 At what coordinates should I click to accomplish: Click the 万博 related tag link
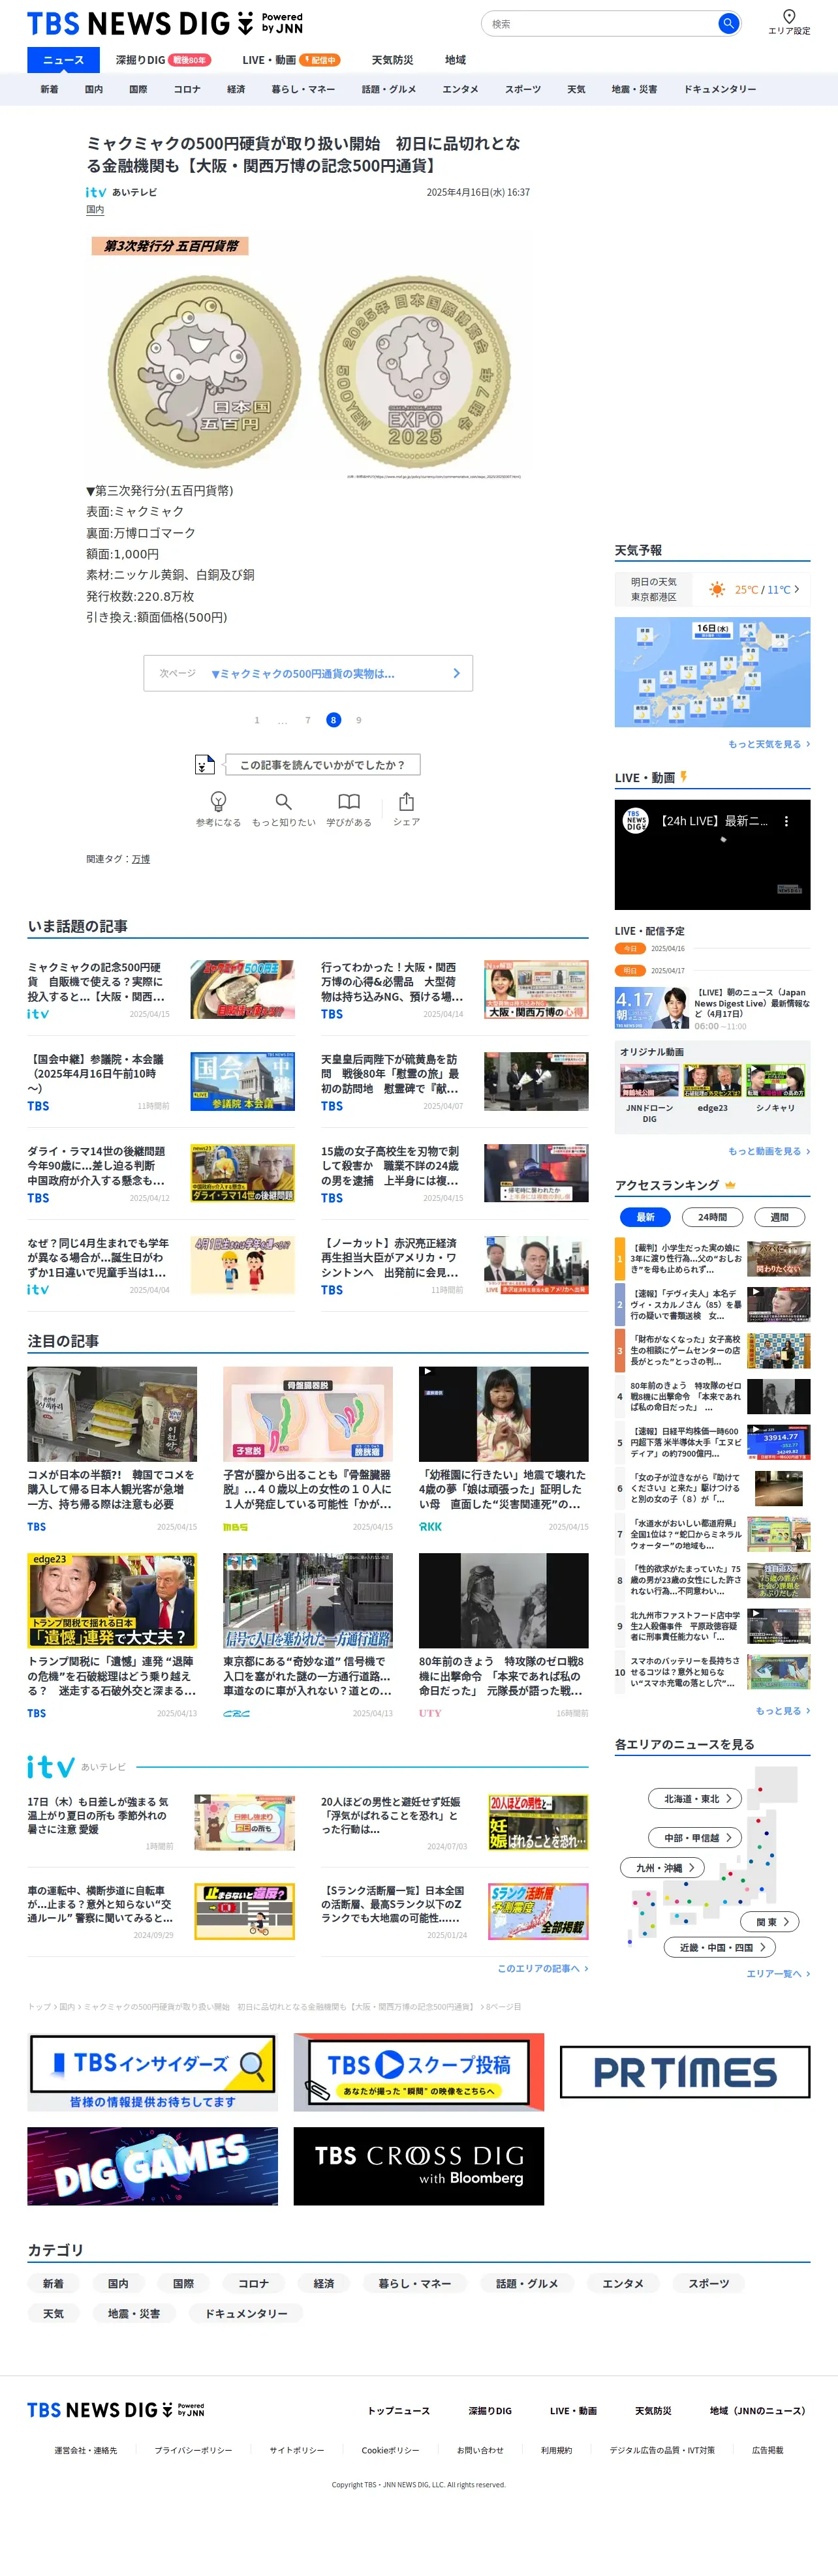point(141,859)
